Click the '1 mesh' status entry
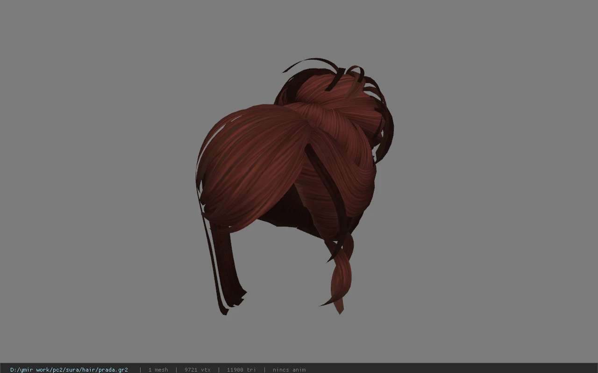The width and height of the screenshot is (598, 373). [158, 370]
